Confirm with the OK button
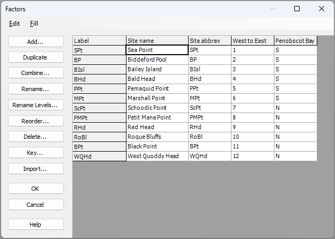335x239 pixels. tap(35, 189)
